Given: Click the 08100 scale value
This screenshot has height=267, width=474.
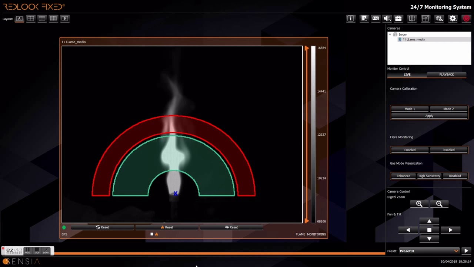Looking at the screenshot, I should [x=321, y=221].
